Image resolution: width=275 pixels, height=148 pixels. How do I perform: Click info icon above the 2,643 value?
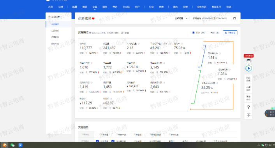pos(164,82)
